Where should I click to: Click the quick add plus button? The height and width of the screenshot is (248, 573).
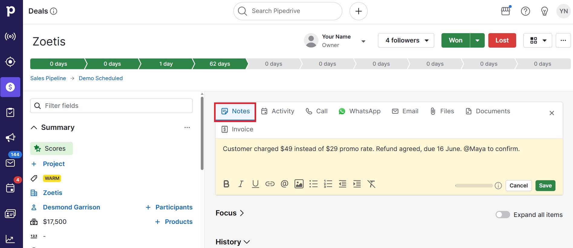click(359, 11)
